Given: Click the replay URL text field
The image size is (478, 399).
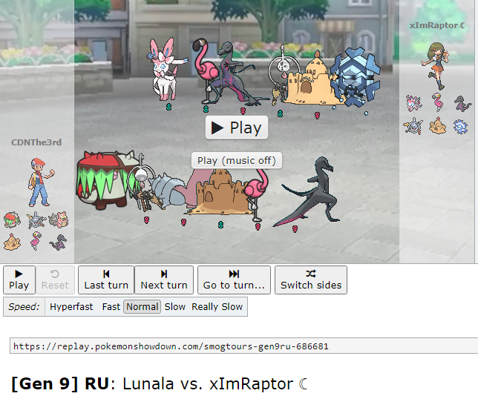Looking at the screenshot, I should [244, 346].
